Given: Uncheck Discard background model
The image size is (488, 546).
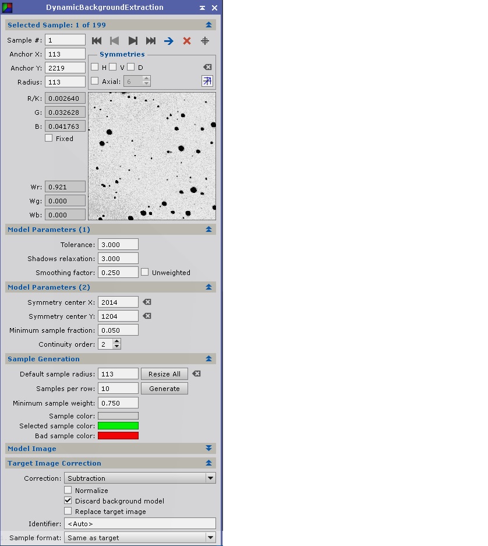Looking at the screenshot, I should pyautogui.click(x=68, y=501).
